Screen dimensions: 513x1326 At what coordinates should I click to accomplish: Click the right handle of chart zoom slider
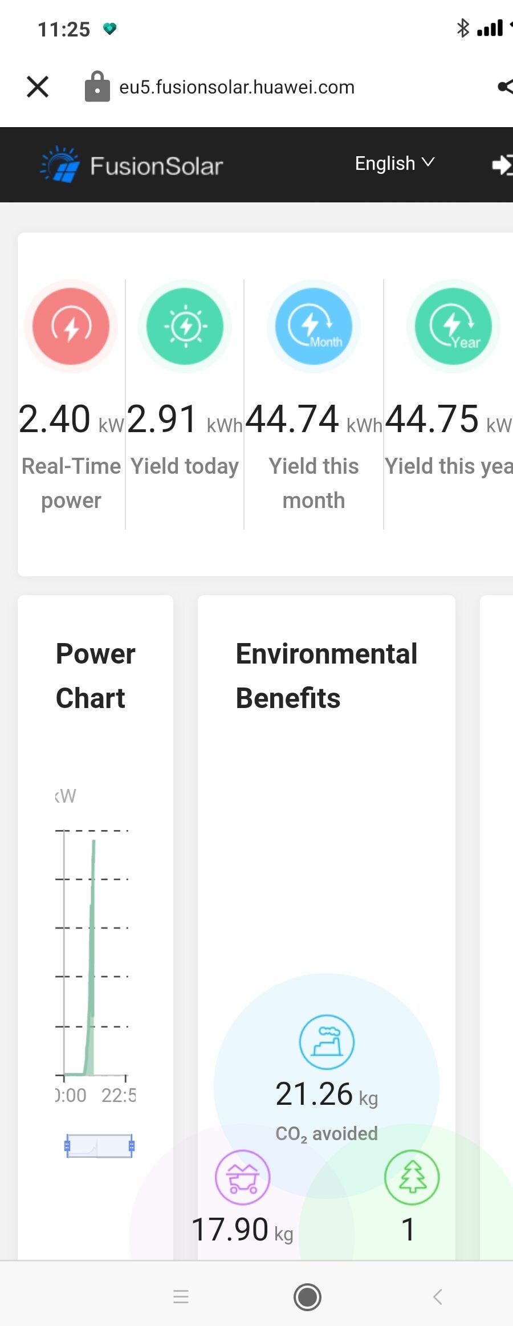tap(132, 1146)
